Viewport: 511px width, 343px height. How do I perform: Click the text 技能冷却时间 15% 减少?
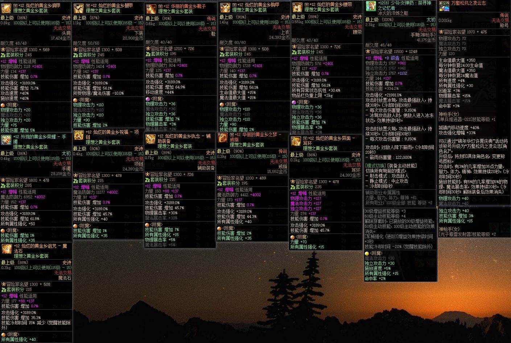[23, 323]
